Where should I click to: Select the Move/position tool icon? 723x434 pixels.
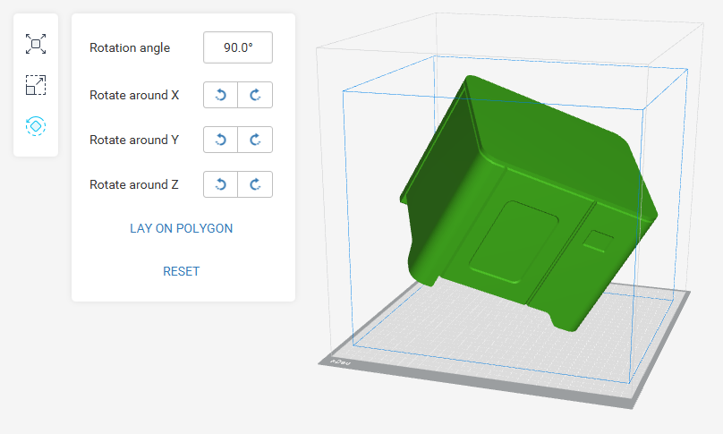(36, 44)
